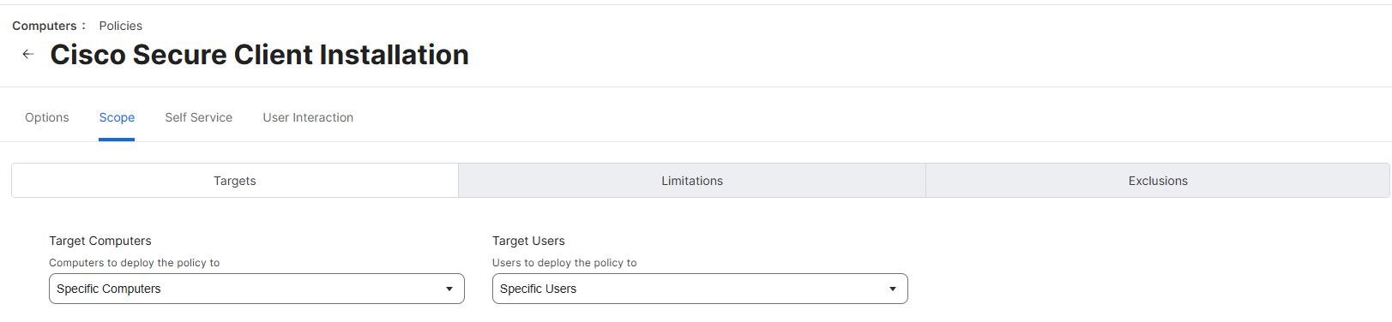Click the Target Users label
Image resolution: width=1392 pixels, height=322 pixels.
(528, 241)
